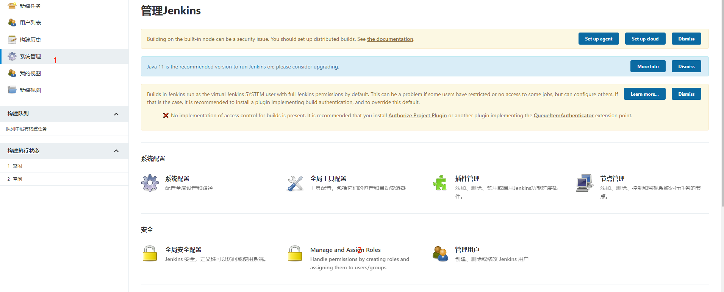
Task: Click the Manage and Assign Roles padlock icon
Action: tap(295, 254)
